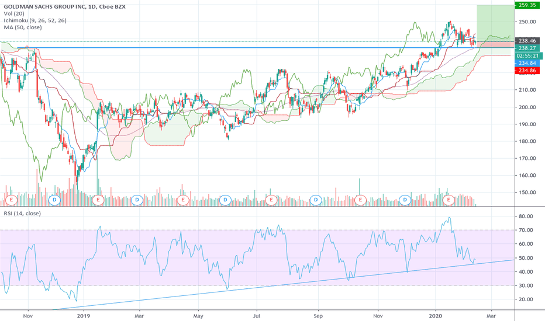The width and height of the screenshot is (545, 321).
Task: Click the Jul label on time axis
Action: [257, 316]
